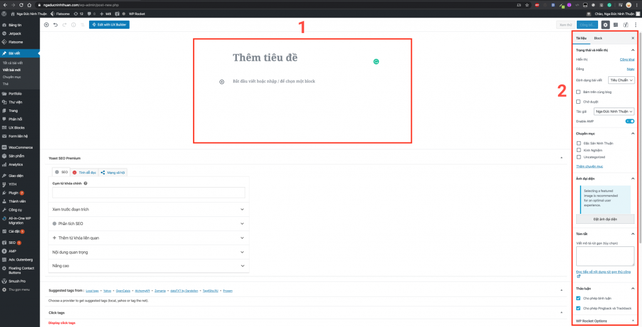
Task: Check the Đặc Sản Ninh Thuận category
Action: point(579,143)
